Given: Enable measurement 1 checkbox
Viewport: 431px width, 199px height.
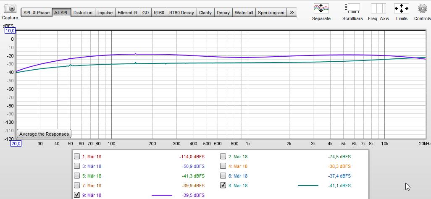Looking at the screenshot, I should pyautogui.click(x=77, y=157).
